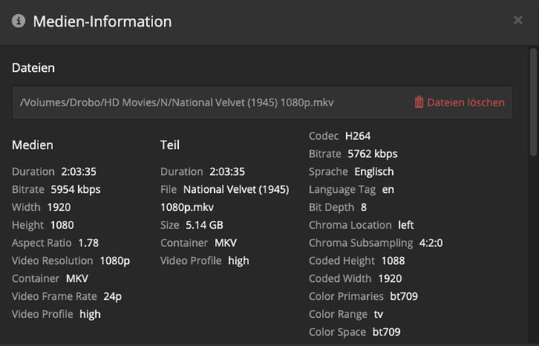Click the Aspect Ratio 1.78 value
Viewport: 539px width, 346px height.
tap(88, 243)
